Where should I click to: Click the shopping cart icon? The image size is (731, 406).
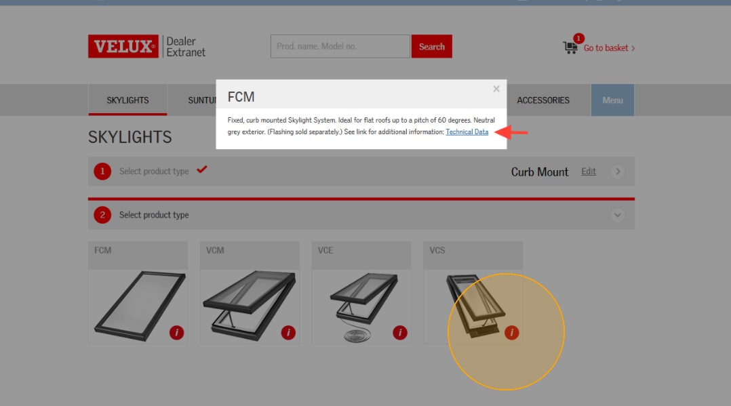pyautogui.click(x=570, y=47)
